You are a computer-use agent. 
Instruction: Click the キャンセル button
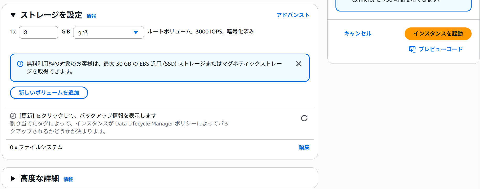[x=358, y=34]
